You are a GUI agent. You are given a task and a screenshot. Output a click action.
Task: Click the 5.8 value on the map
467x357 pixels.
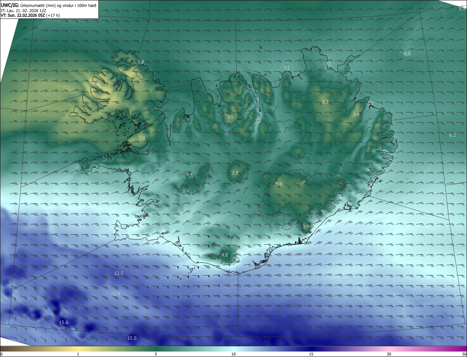[x=141, y=62]
